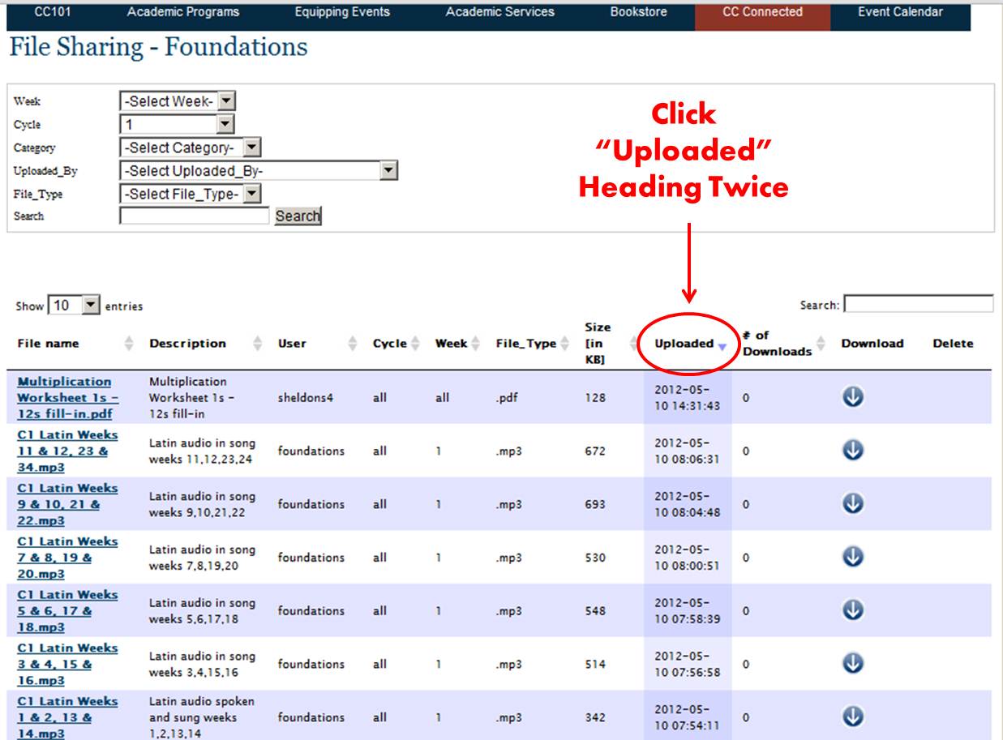Open the Cycle dropdown showing 1

[x=178, y=124]
